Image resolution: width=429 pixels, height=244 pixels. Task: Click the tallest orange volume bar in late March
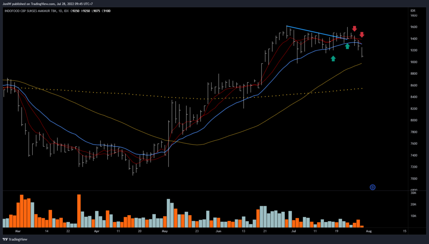coord(79,211)
